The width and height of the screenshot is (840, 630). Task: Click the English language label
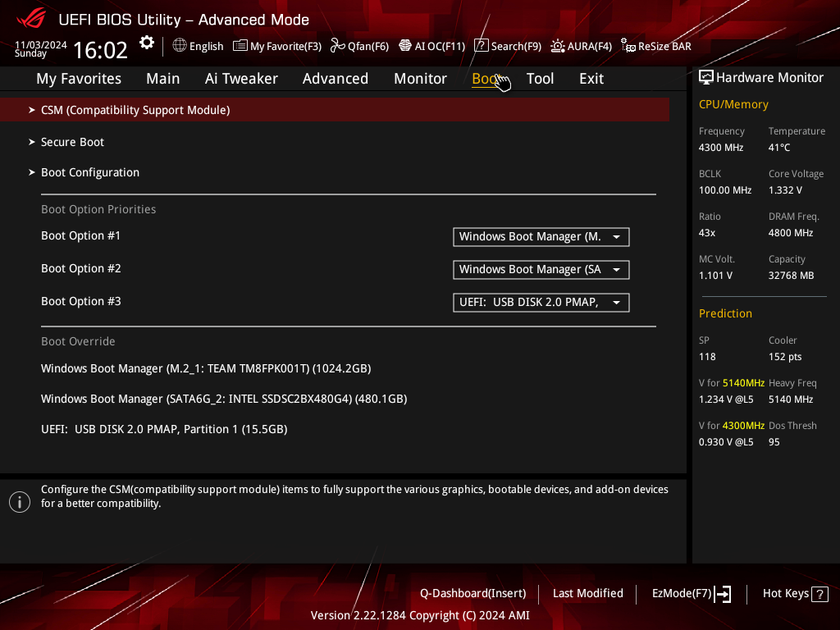pos(206,46)
